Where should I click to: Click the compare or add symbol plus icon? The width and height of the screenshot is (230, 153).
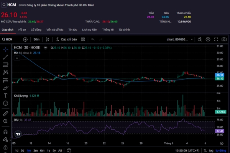pyautogui.click(x=25, y=39)
